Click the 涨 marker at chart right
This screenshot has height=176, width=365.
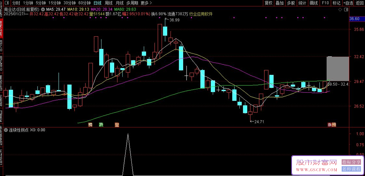click(330, 125)
